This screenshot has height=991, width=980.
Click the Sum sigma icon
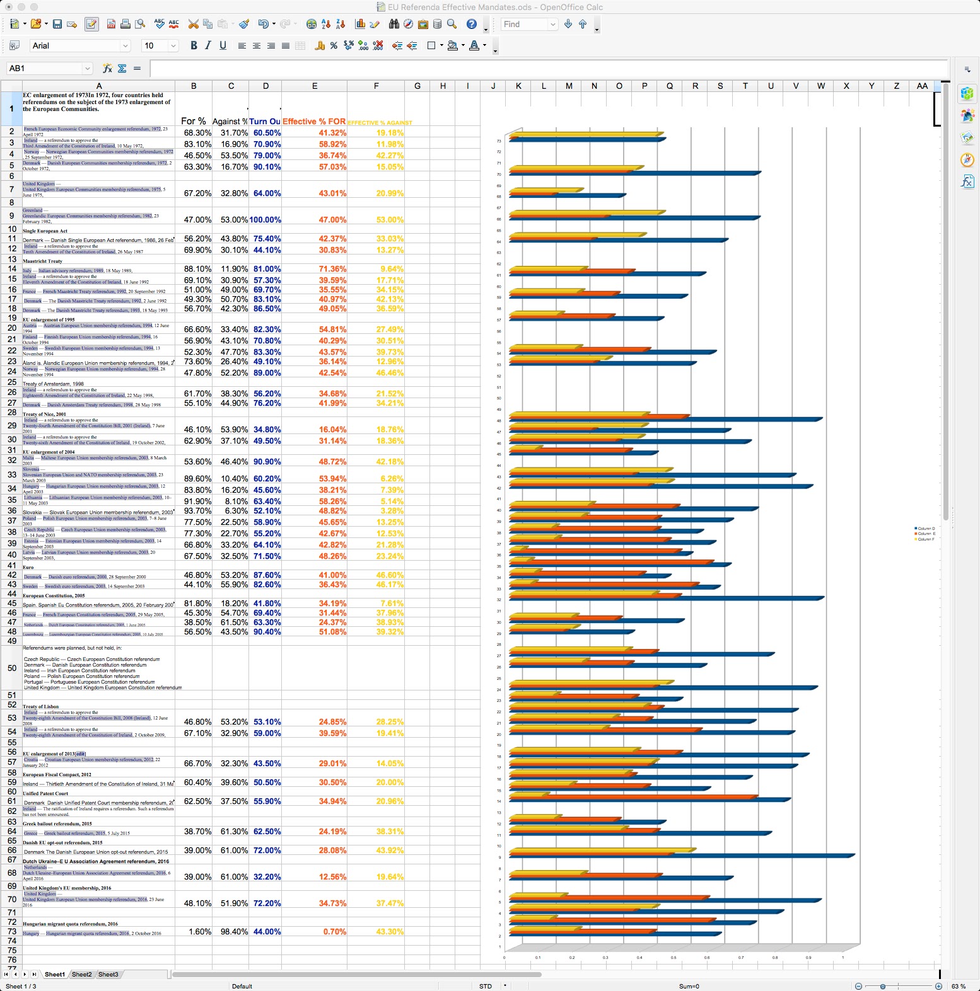[x=122, y=68]
